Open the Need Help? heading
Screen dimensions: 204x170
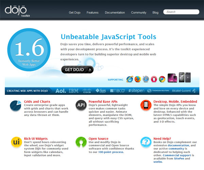[162, 139]
